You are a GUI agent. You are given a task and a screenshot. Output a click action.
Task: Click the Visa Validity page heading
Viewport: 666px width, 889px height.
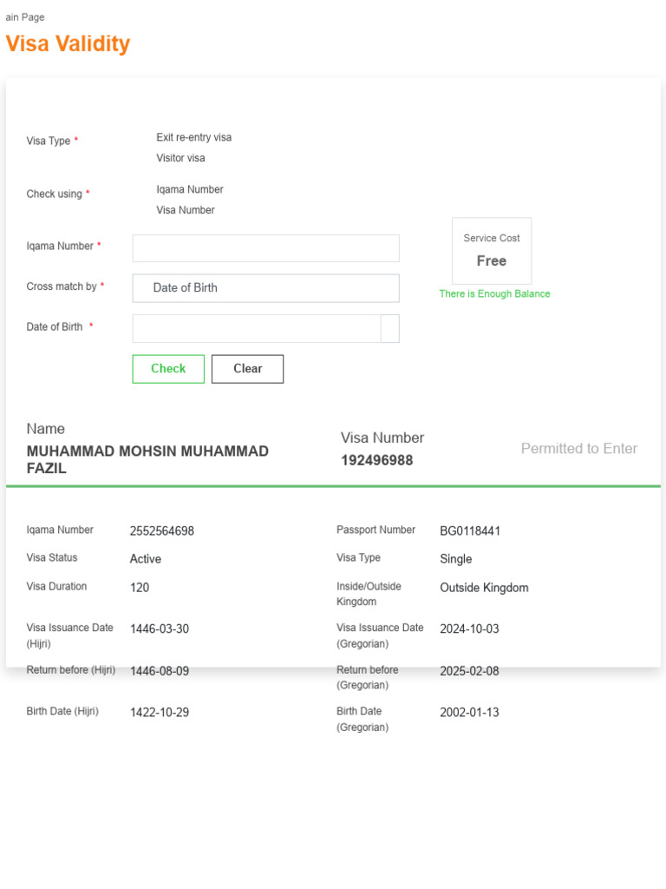coord(68,43)
